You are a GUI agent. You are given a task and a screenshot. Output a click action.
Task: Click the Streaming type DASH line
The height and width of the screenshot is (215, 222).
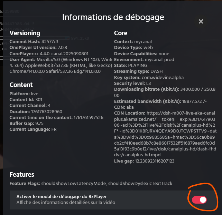[x=135, y=71]
